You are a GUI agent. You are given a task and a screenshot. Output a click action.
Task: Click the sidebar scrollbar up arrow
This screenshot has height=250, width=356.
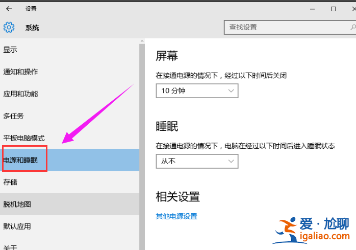[x=142, y=41]
